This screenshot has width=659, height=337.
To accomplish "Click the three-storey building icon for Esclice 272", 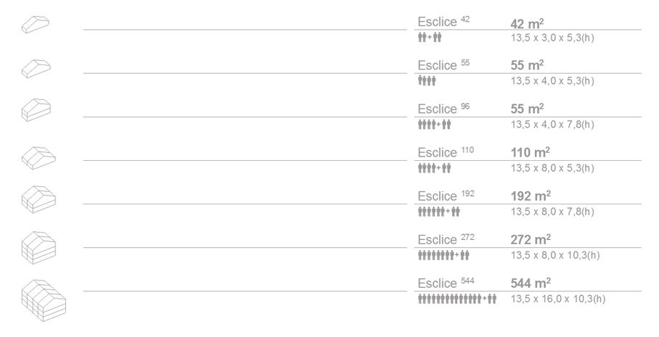I will click(34, 244).
